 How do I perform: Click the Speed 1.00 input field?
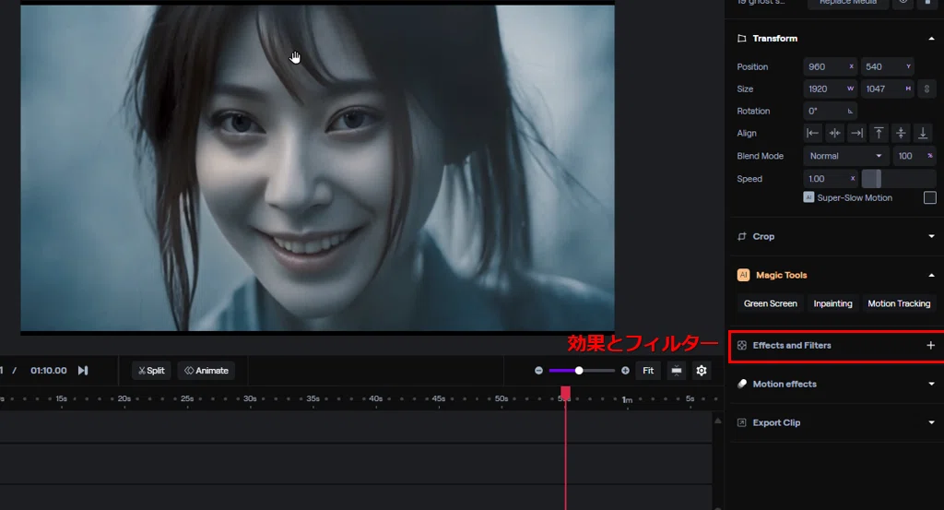tap(831, 179)
